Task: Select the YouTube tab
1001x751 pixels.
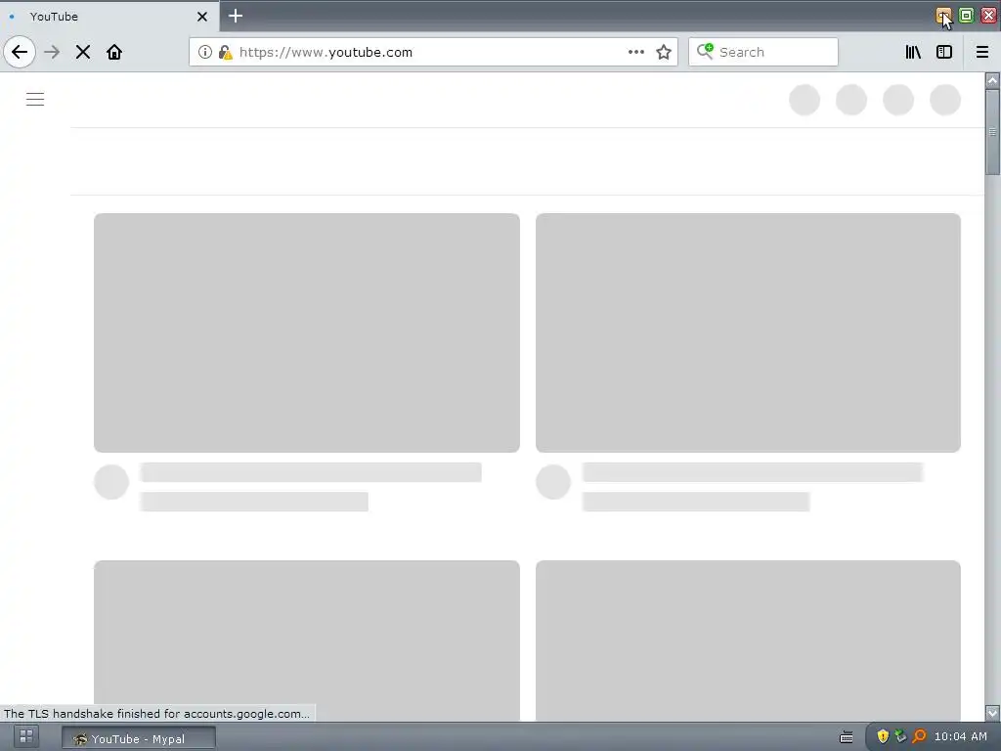Action: (x=109, y=17)
